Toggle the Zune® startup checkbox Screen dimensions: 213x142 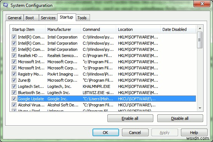point(14,80)
